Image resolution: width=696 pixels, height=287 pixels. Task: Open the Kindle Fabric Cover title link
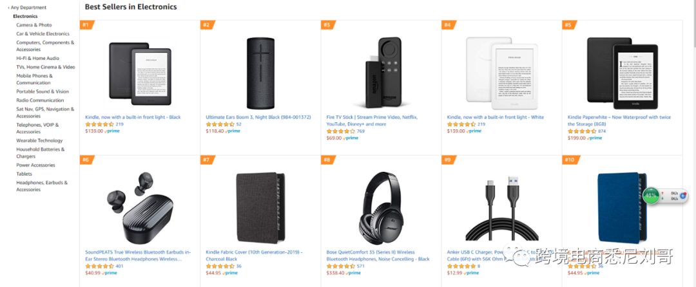[x=253, y=255]
